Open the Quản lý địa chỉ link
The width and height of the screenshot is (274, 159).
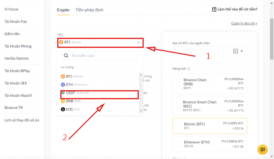(244, 23)
